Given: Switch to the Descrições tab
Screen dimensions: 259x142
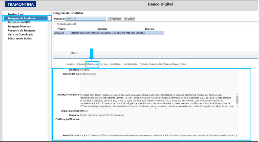Looking at the screenshot, I should pyautogui.click(x=92, y=64).
